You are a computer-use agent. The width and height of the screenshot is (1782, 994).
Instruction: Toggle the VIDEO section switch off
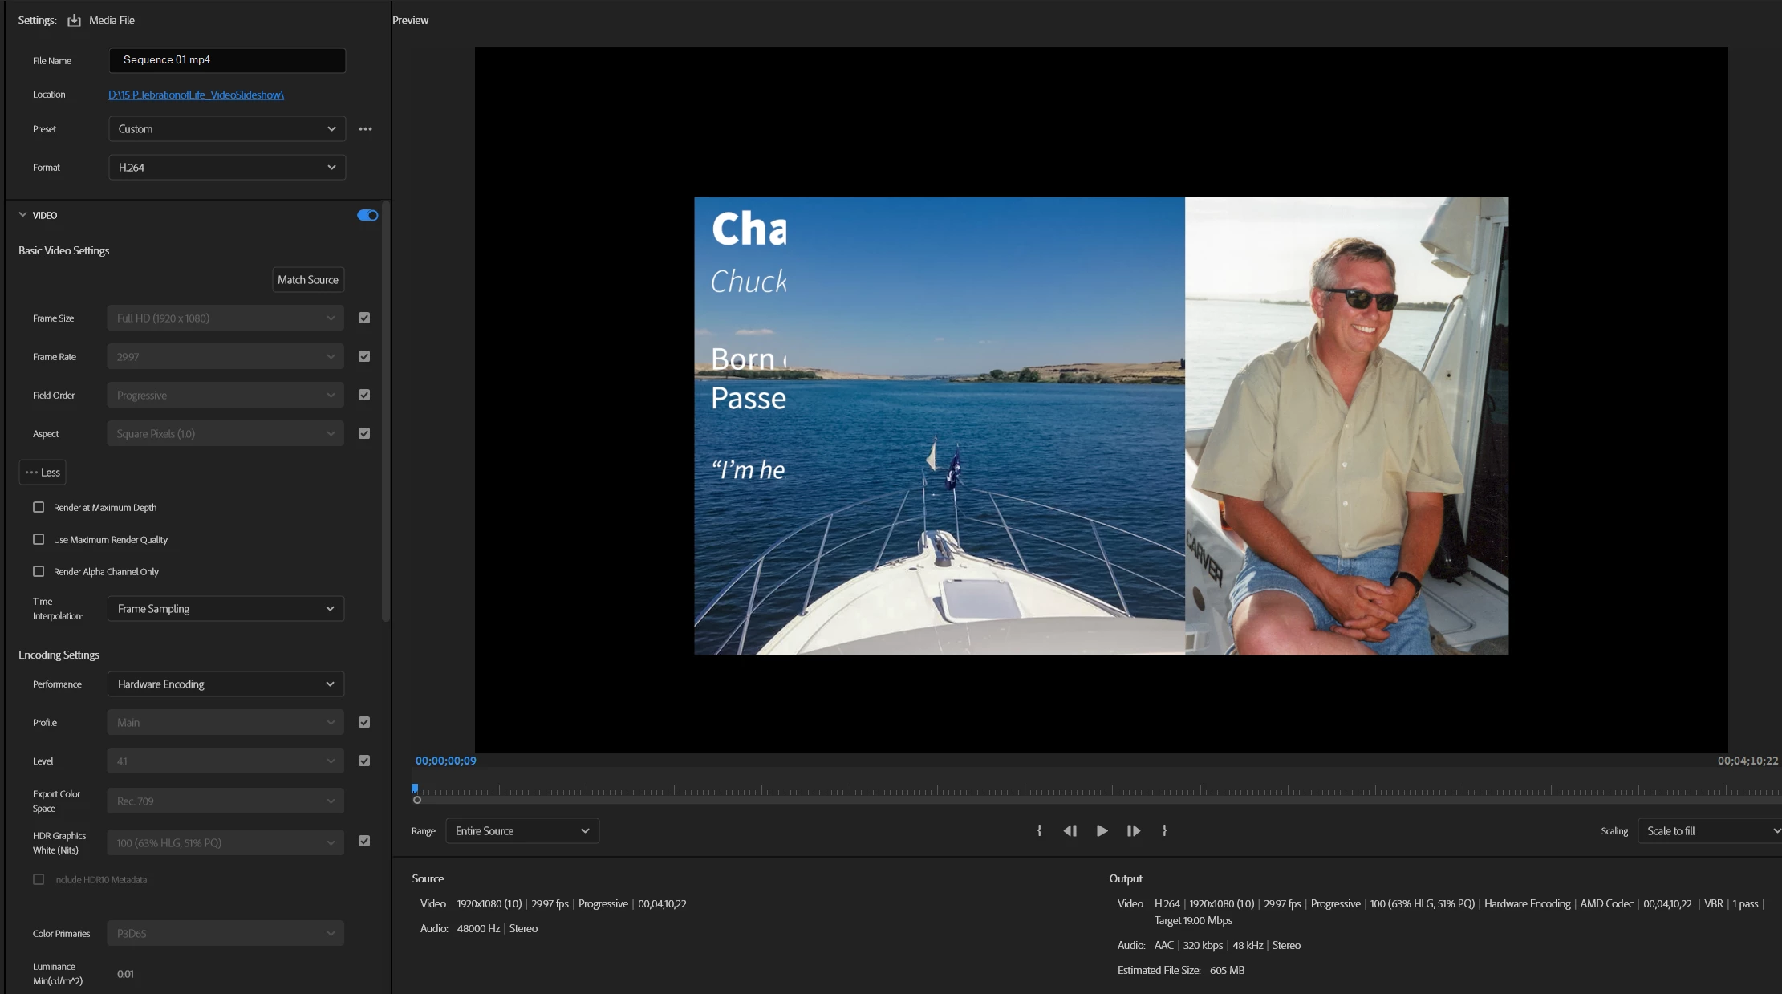point(367,215)
